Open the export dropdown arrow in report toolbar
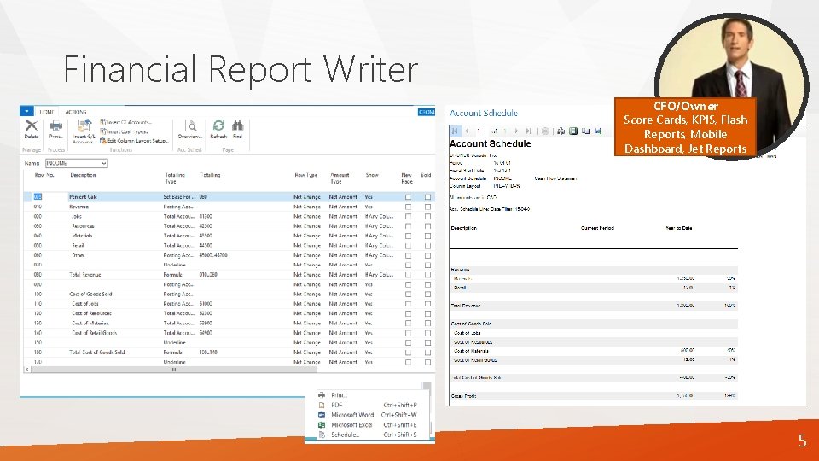This screenshot has height=461, width=819. pyautogui.click(x=606, y=131)
